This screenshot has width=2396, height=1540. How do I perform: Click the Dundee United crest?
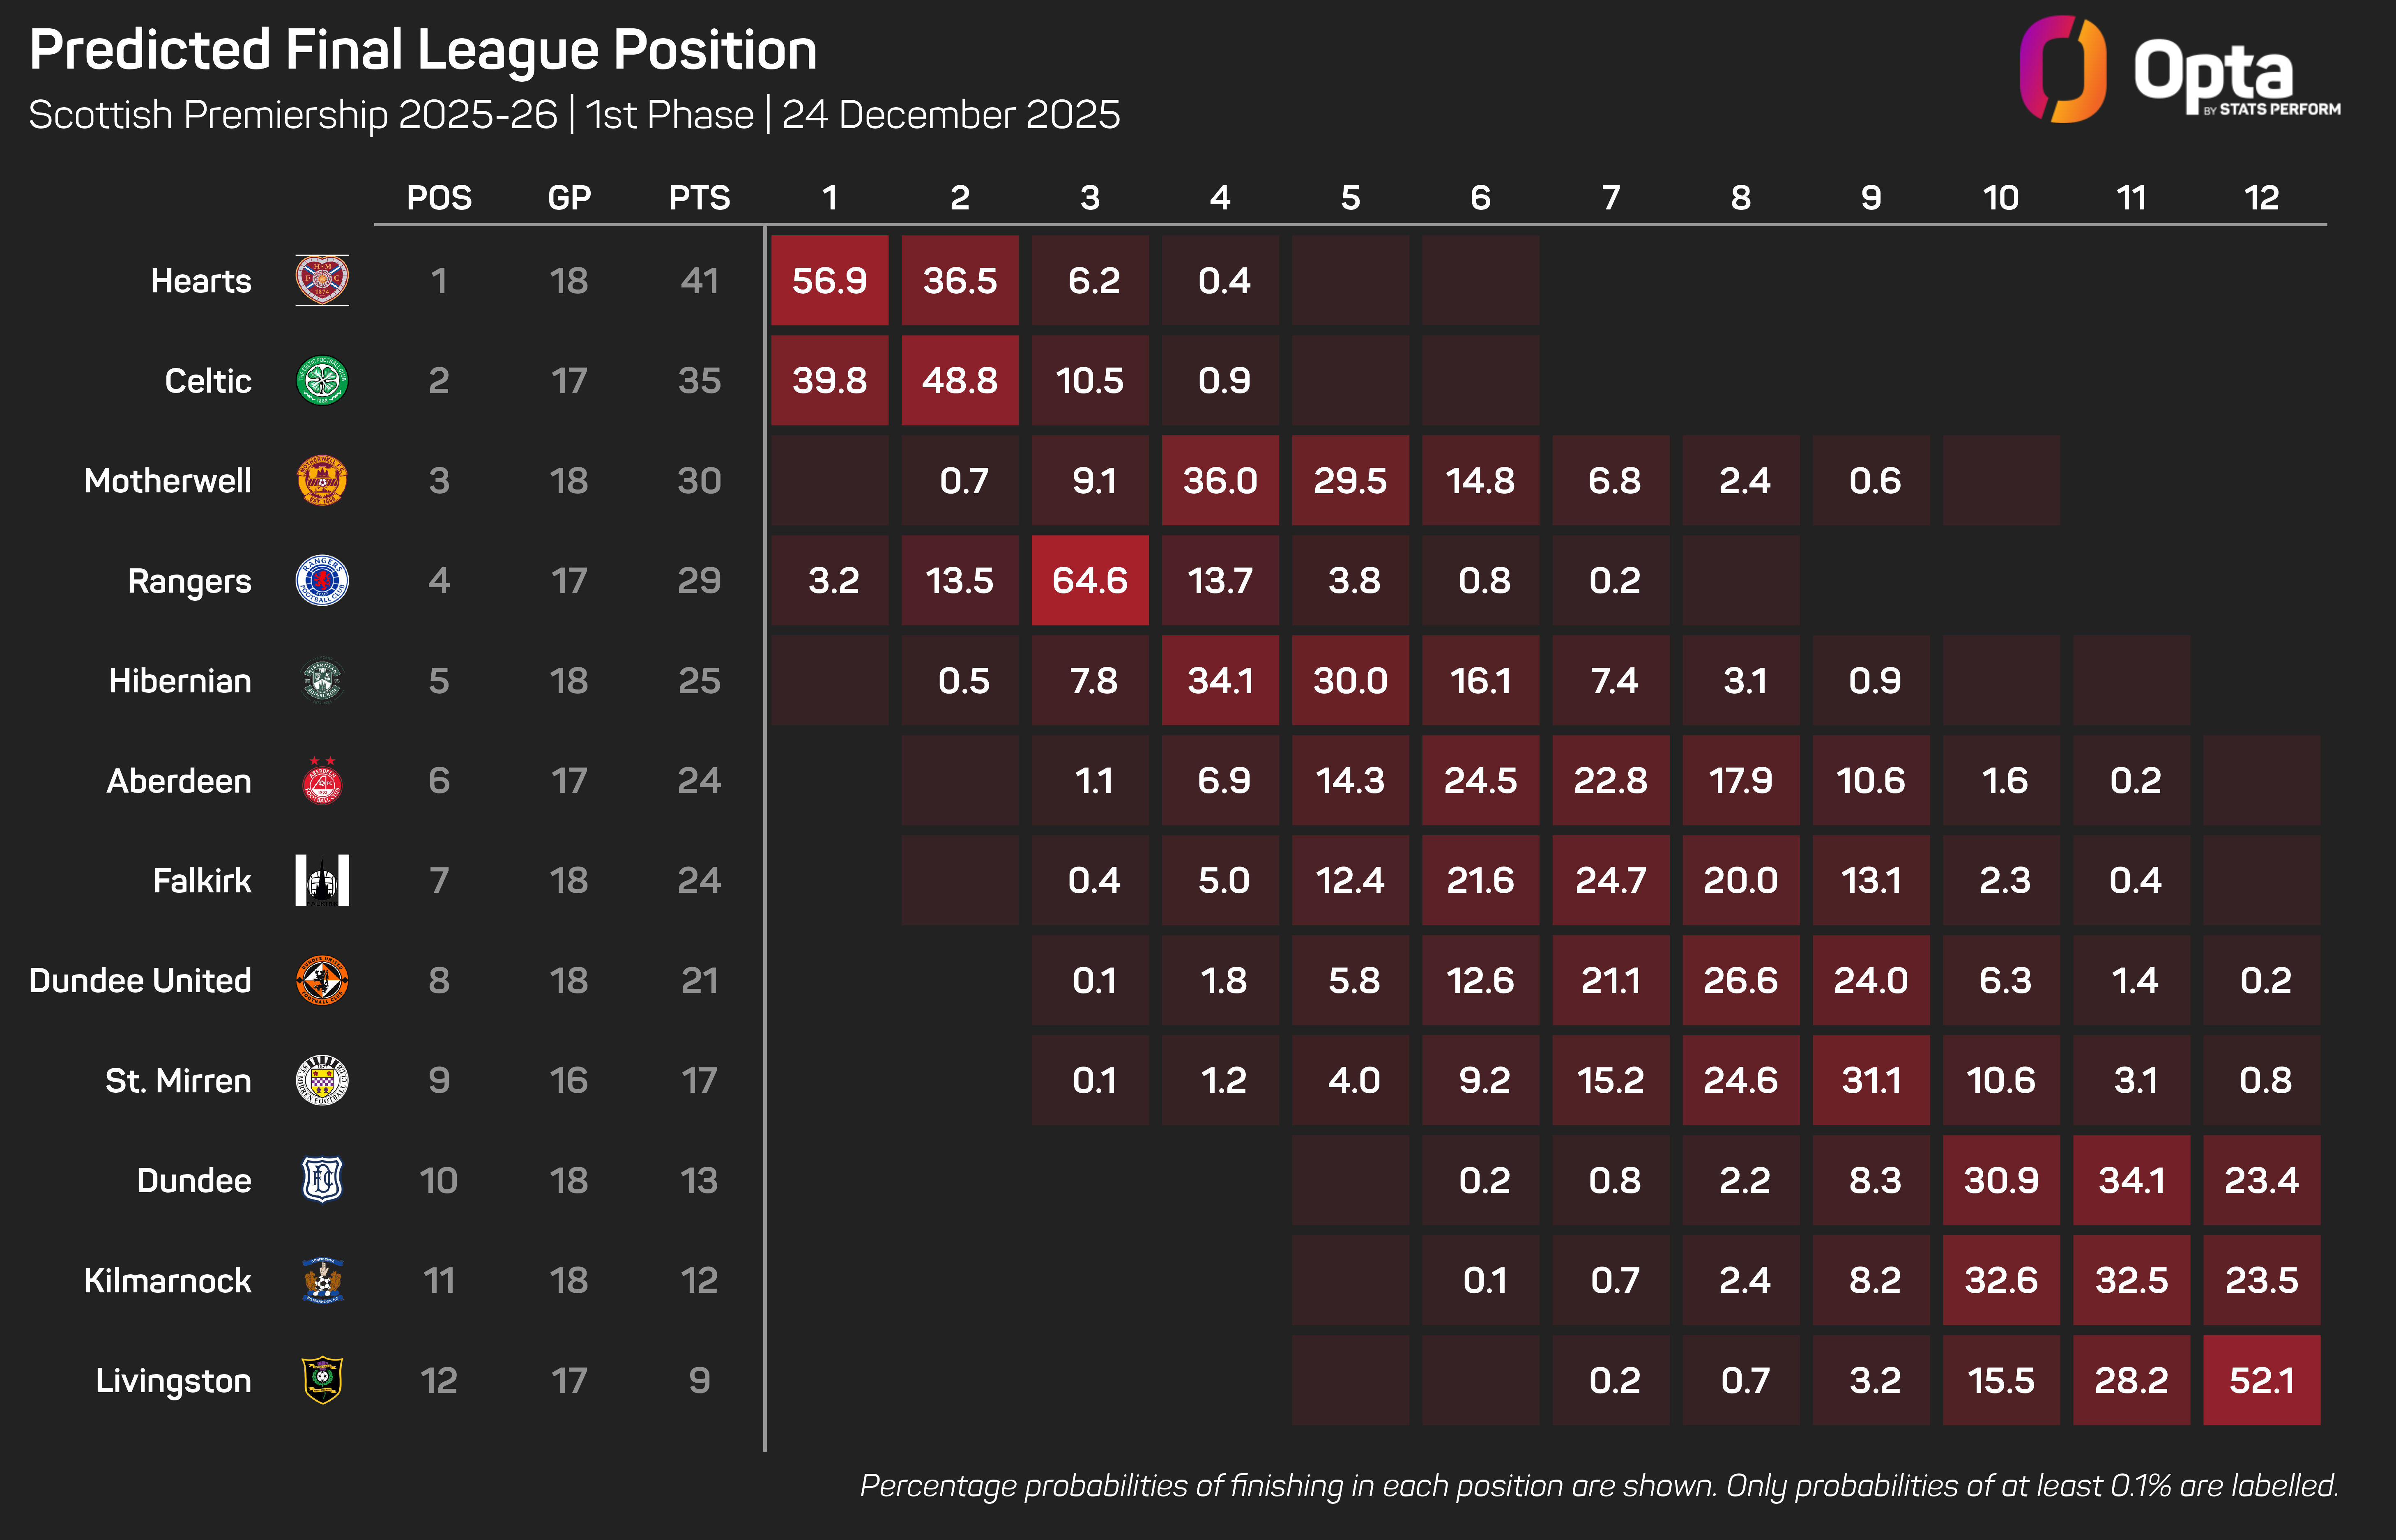[x=322, y=980]
